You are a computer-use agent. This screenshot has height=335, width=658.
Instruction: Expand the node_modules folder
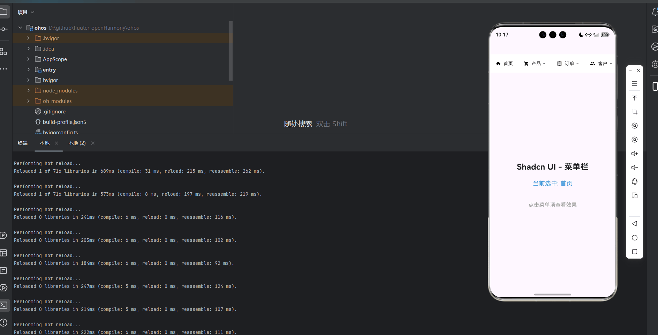click(x=29, y=90)
